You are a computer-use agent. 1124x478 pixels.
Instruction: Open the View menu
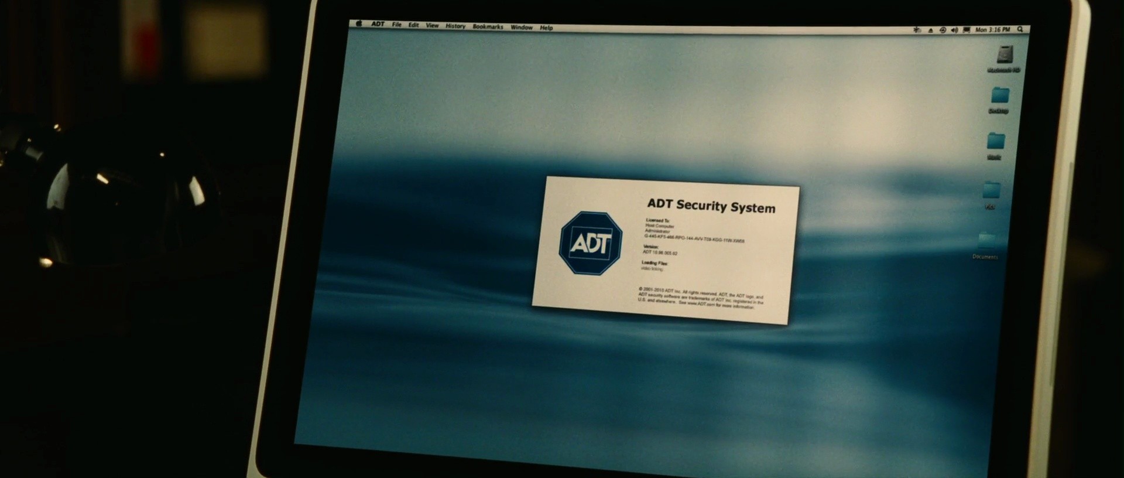click(x=433, y=26)
